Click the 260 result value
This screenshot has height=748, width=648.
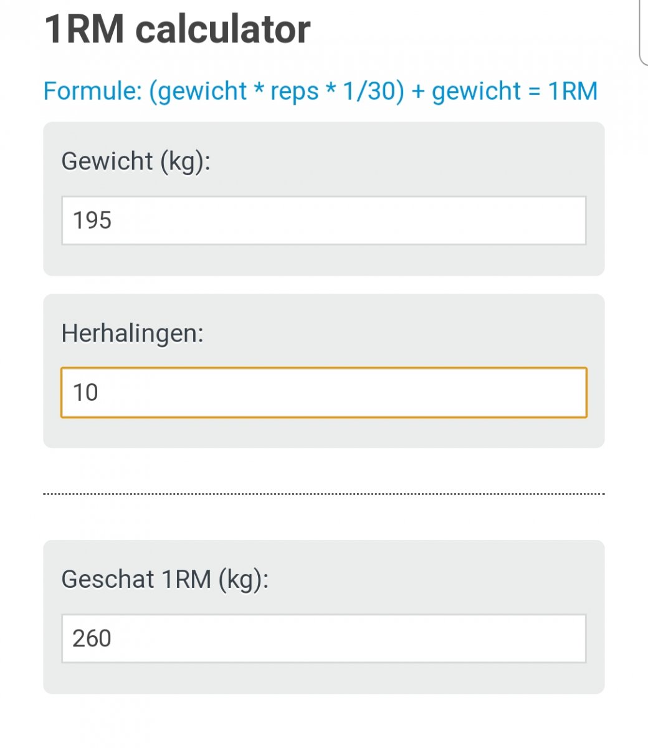[92, 638]
